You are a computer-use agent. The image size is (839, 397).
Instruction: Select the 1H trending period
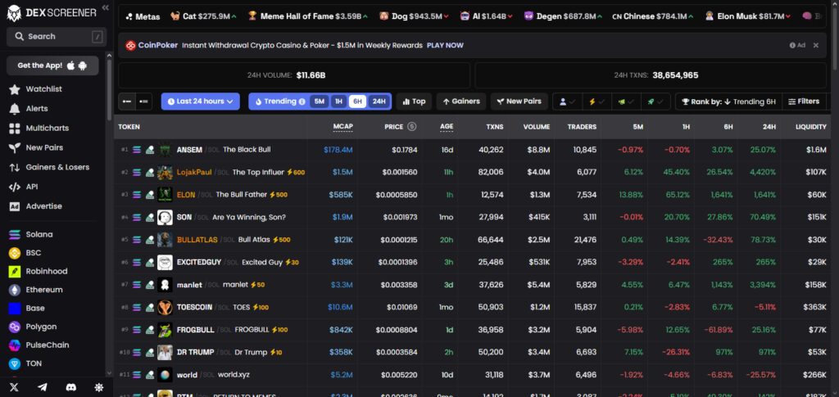[x=338, y=101]
